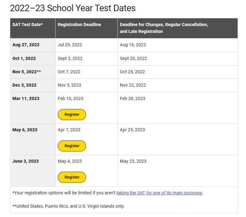Click the "Deadline for Changes, Regular Cancellation" header
246x217 pixels.
coord(164,25)
